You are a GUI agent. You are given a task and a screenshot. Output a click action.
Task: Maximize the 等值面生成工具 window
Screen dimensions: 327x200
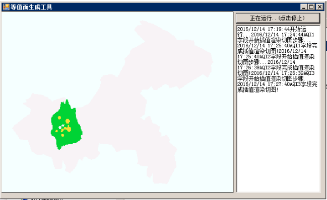coord(311,7)
